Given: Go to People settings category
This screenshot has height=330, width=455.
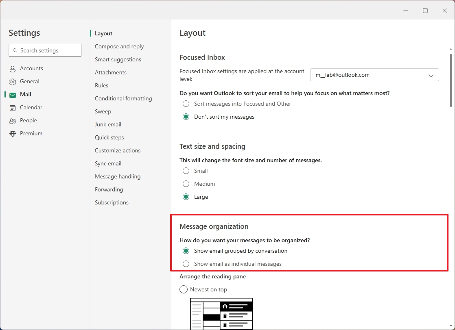Looking at the screenshot, I should point(28,121).
